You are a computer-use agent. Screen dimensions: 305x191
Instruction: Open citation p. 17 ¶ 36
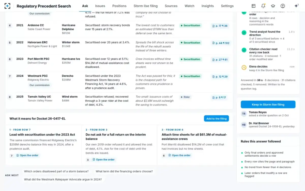point(220,26)
